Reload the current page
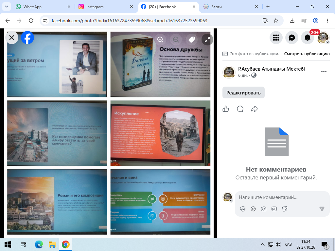This screenshot has width=335, height=251. 31,21
